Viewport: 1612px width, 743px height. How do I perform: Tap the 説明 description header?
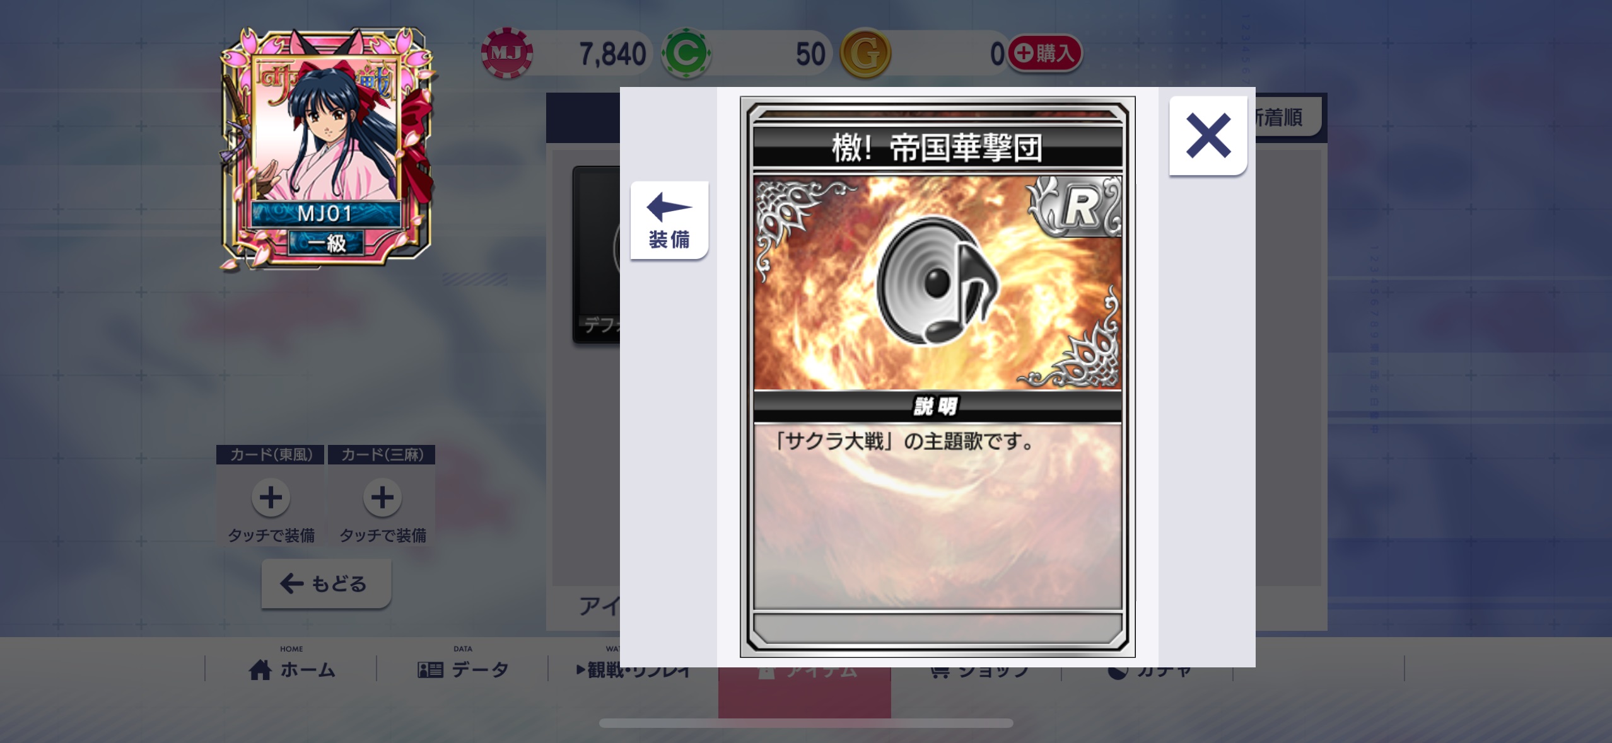(937, 406)
